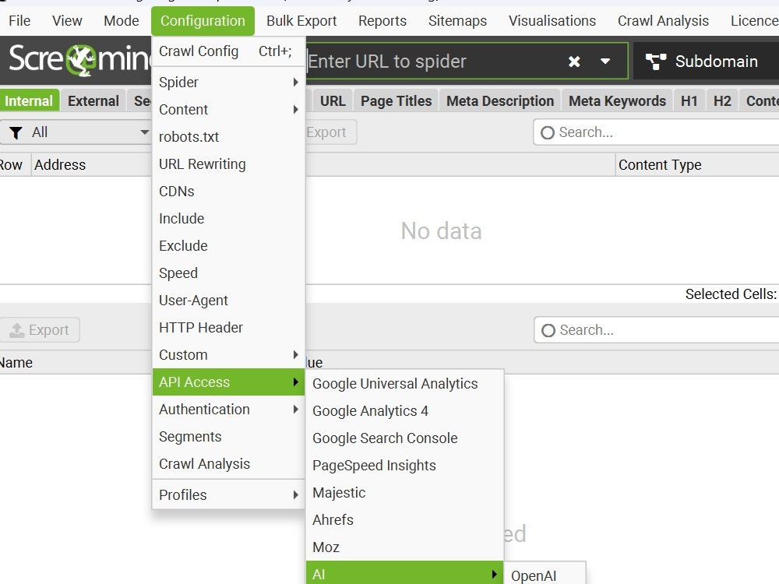This screenshot has height=584, width=779.
Task: Choose Ahrefs API option
Action: 405,520
